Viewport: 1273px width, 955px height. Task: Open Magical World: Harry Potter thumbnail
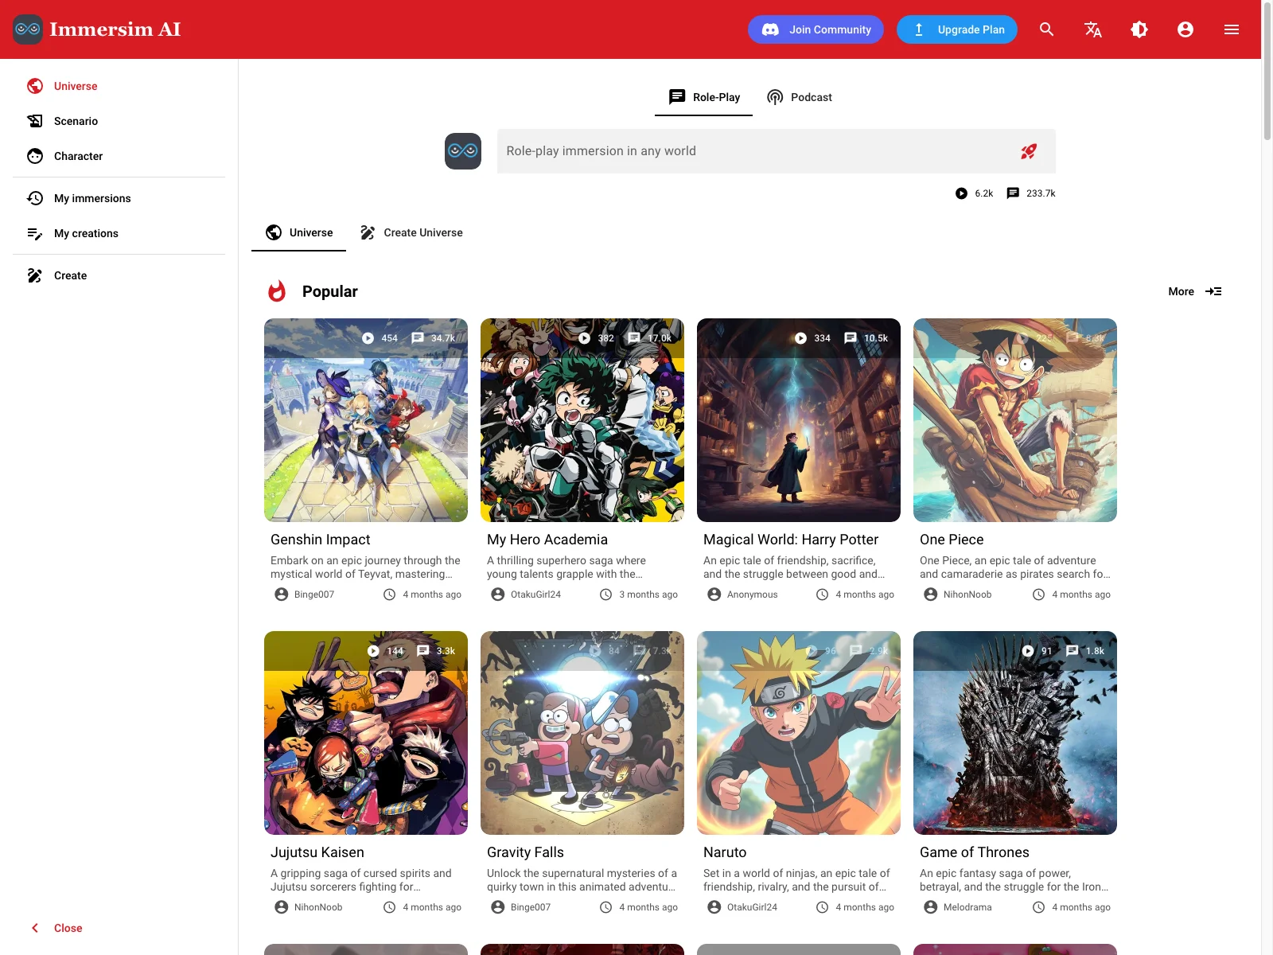pyautogui.click(x=799, y=420)
